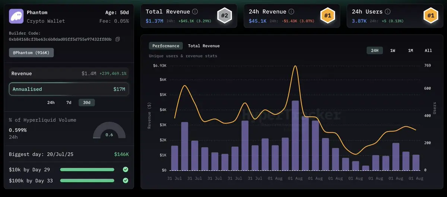Click the #2 rank badge on Total Revenue
This screenshot has width=447, height=197.
click(224, 16)
